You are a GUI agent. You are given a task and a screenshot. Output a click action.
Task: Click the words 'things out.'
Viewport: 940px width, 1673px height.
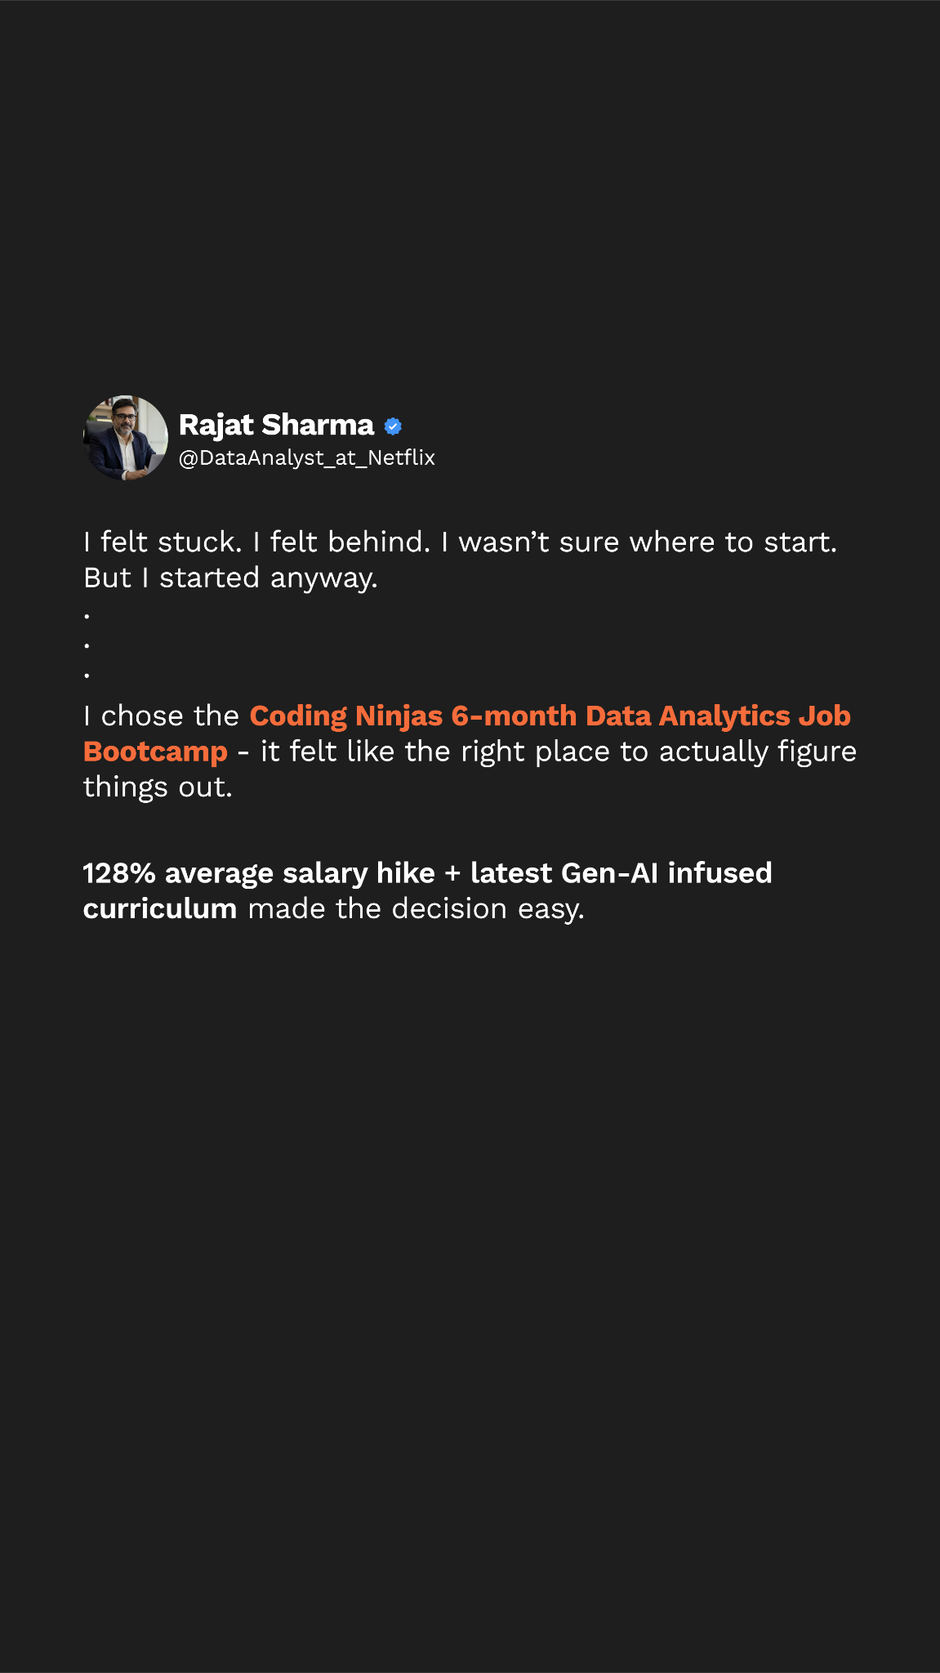(x=158, y=787)
